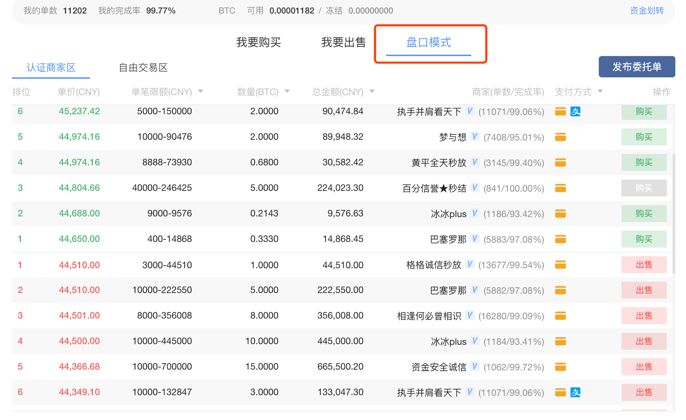Image resolution: width=686 pixels, height=420 pixels.
Task: Click 单价(CNY) column header
Action: [79, 92]
